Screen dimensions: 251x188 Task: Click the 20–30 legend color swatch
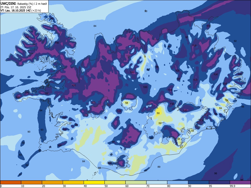click(52, 182)
